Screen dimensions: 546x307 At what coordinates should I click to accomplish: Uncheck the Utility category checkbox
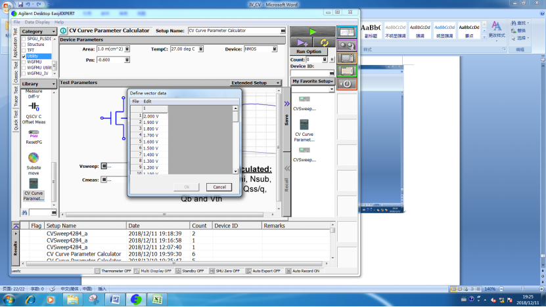(24, 56)
